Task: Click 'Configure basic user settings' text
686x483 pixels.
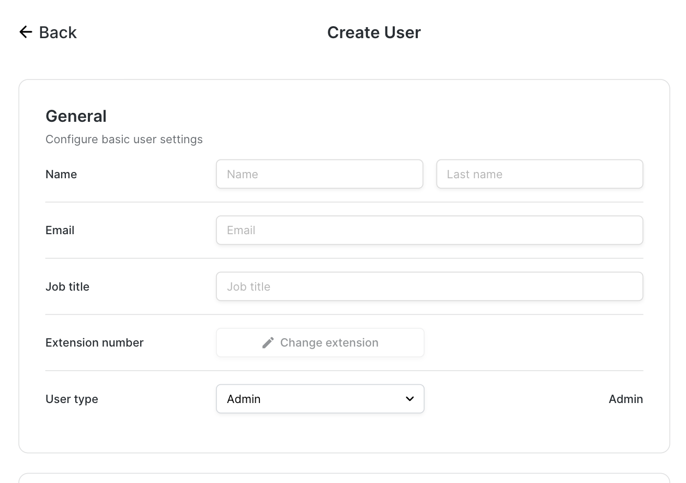Action: 124,140
